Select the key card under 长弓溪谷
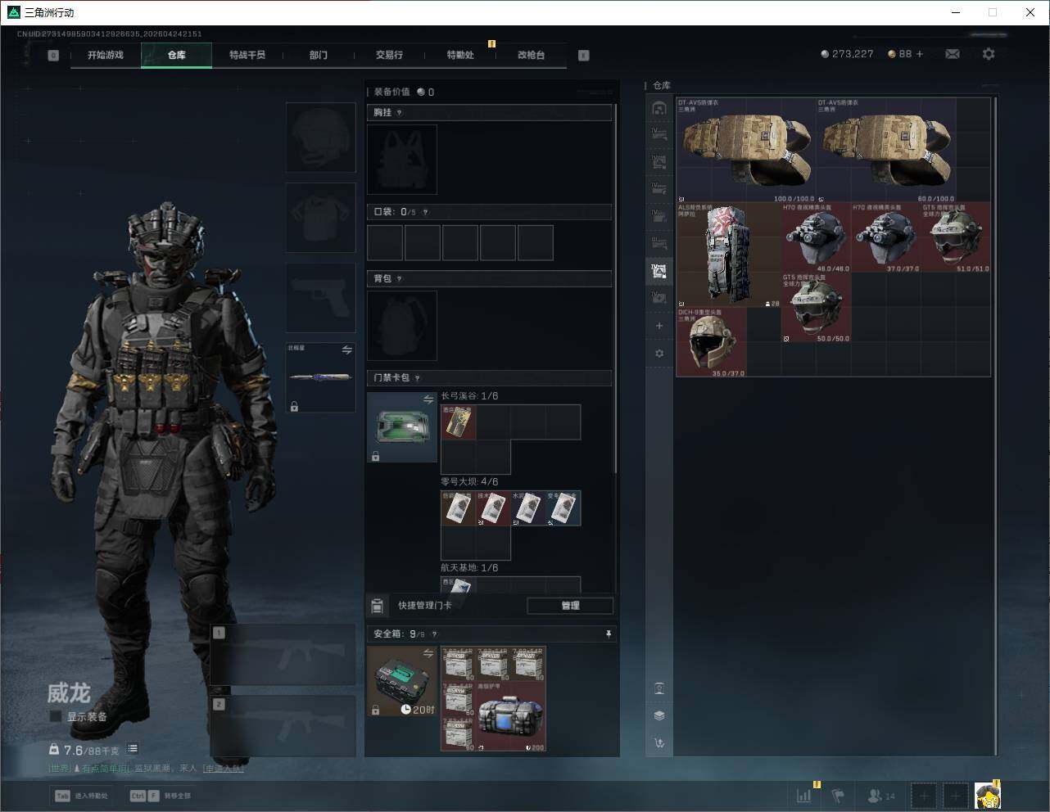The width and height of the screenshot is (1050, 812). tap(459, 422)
